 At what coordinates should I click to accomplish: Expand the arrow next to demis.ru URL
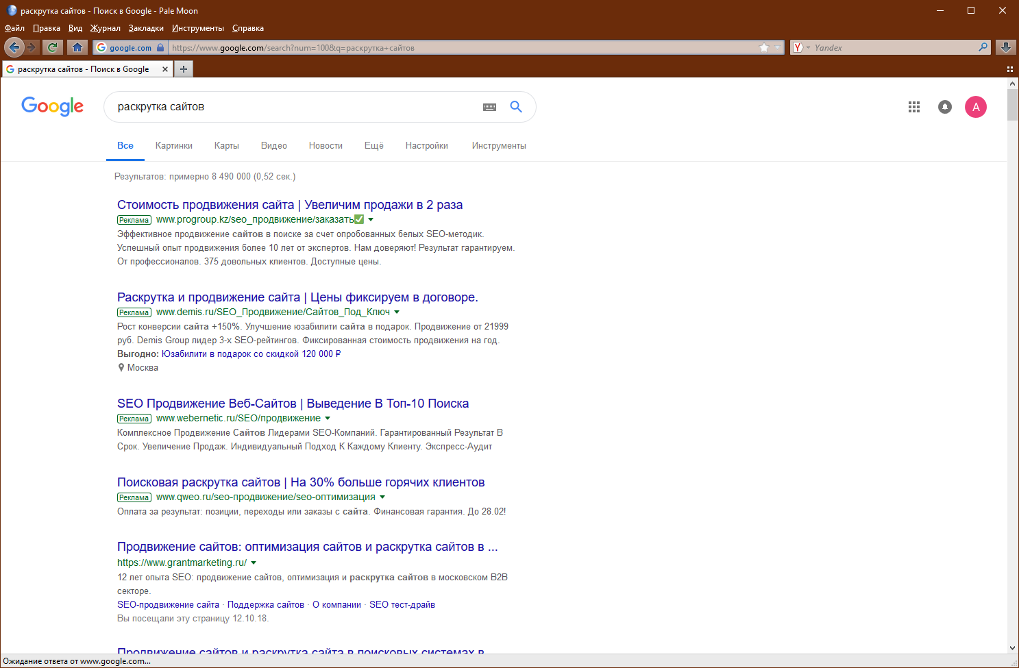(x=397, y=312)
